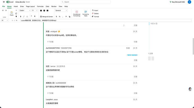This screenshot has height=108, width=194.
Task: Switch to the Draw tab
Action: (x=22, y=6)
